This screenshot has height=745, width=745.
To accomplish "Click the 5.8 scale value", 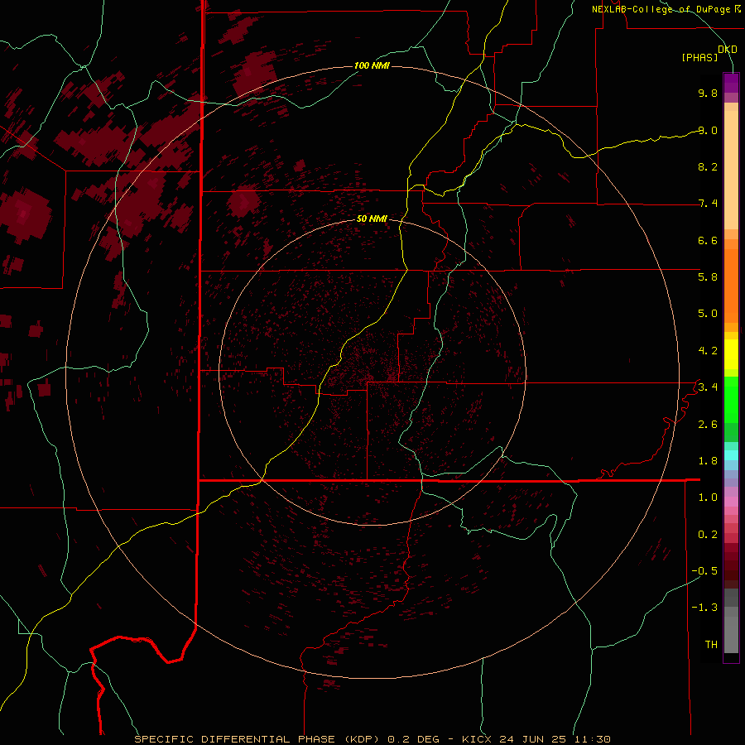I will tap(708, 277).
